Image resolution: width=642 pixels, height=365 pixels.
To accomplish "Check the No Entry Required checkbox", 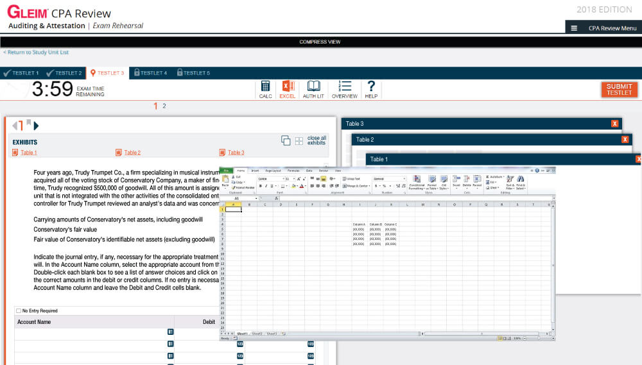I will coord(19,311).
